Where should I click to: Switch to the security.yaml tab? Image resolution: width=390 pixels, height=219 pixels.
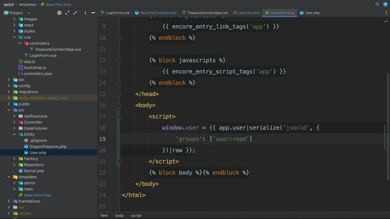(246, 13)
